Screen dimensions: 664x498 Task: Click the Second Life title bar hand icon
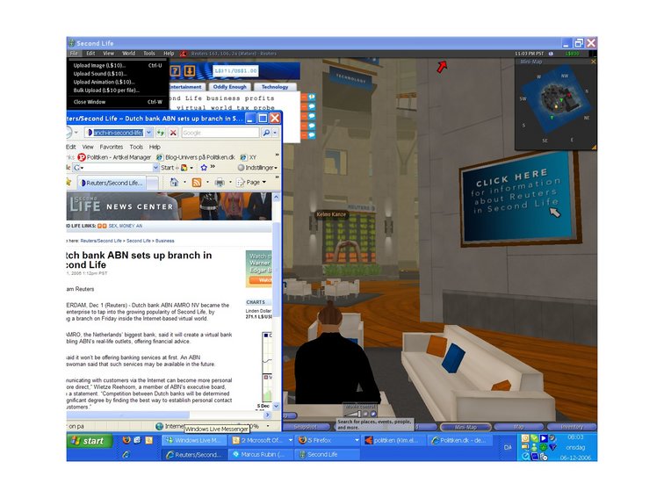point(71,43)
